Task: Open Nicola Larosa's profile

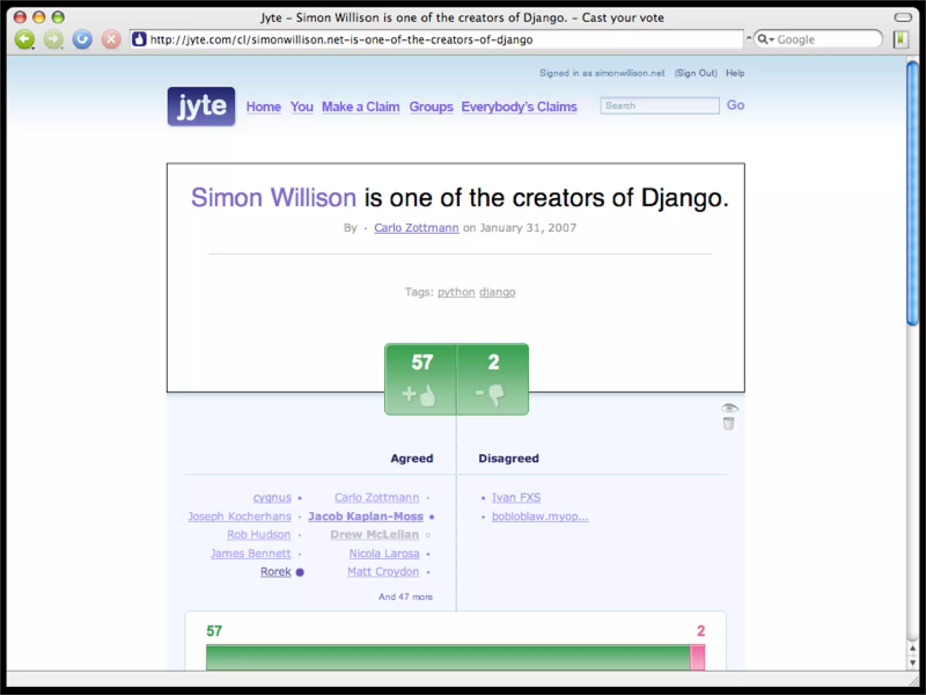Action: 384,553
